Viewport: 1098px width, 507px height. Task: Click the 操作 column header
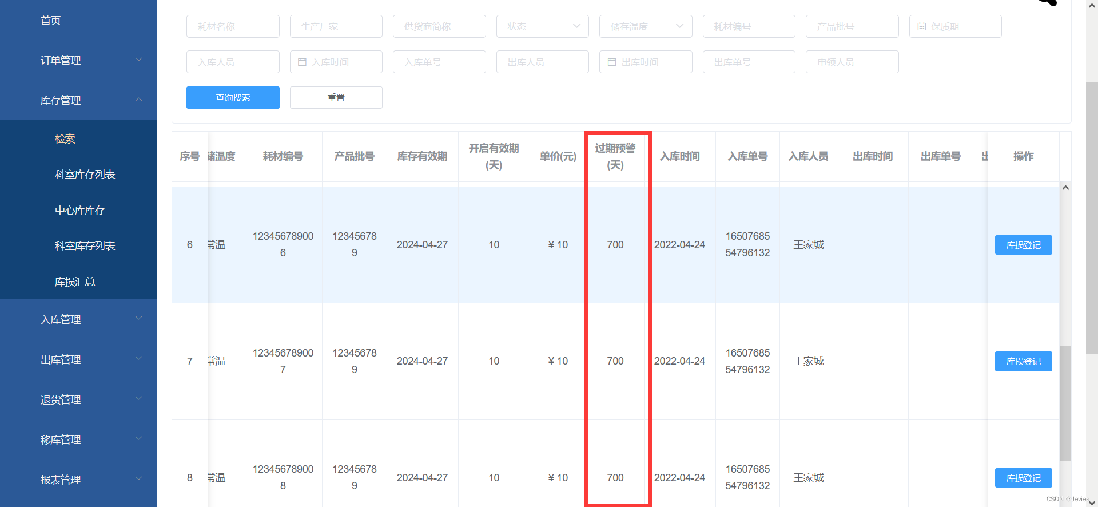tap(1023, 156)
